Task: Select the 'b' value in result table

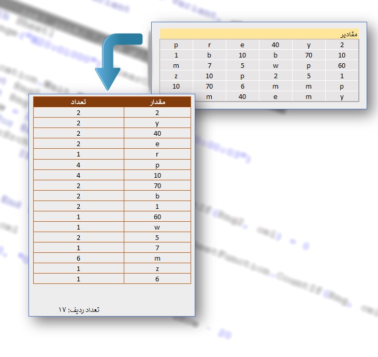Action: pyautogui.click(x=157, y=196)
